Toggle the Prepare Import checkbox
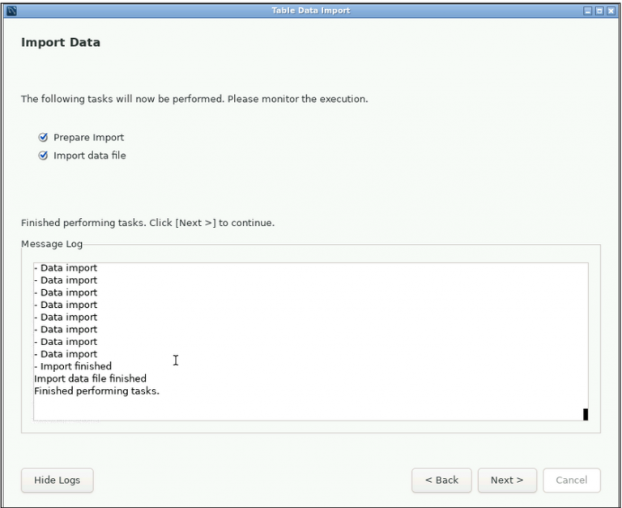 pyautogui.click(x=43, y=138)
